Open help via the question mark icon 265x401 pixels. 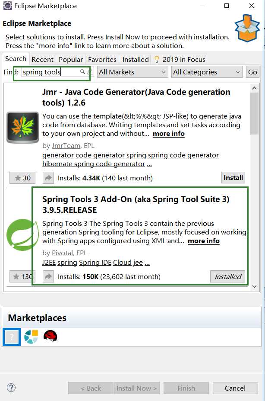11,388
